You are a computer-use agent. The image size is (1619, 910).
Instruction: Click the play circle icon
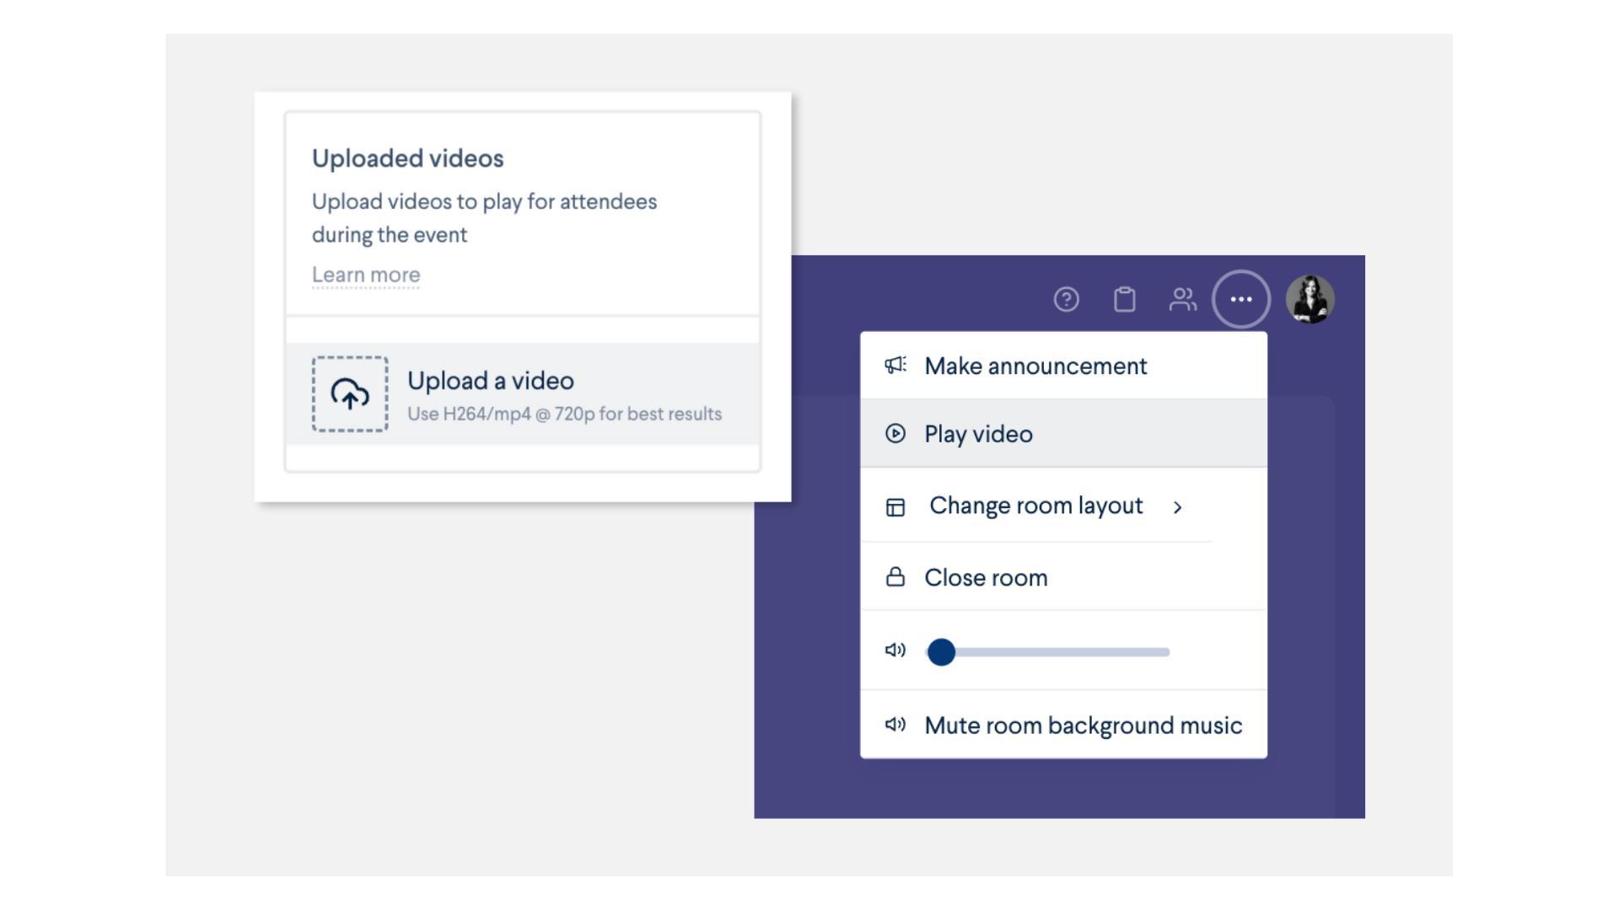coord(895,433)
